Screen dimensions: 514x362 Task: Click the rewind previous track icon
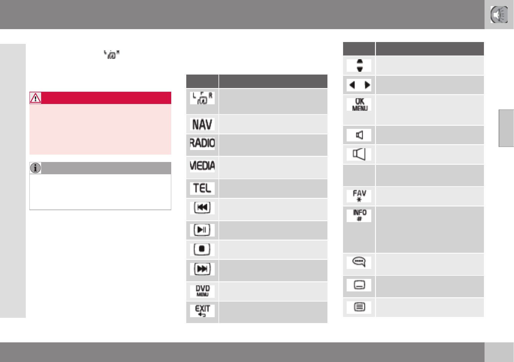[202, 208]
